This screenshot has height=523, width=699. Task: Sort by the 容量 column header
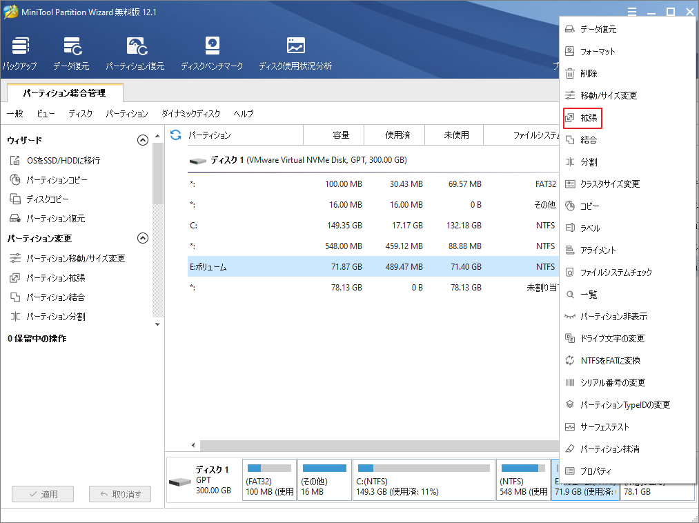tap(333, 135)
